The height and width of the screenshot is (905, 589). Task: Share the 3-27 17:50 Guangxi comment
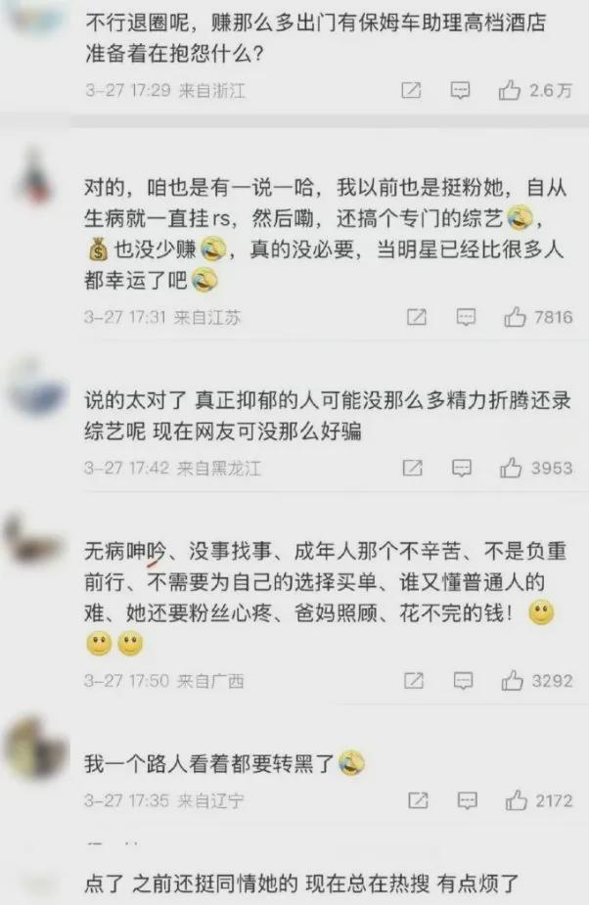(414, 681)
